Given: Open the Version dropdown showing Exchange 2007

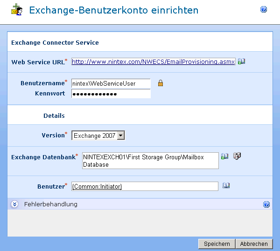Looking at the screenshot, I should click(x=98, y=136).
